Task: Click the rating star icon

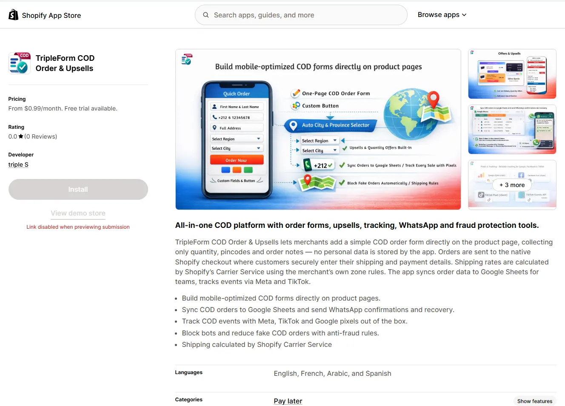Action: tap(21, 136)
